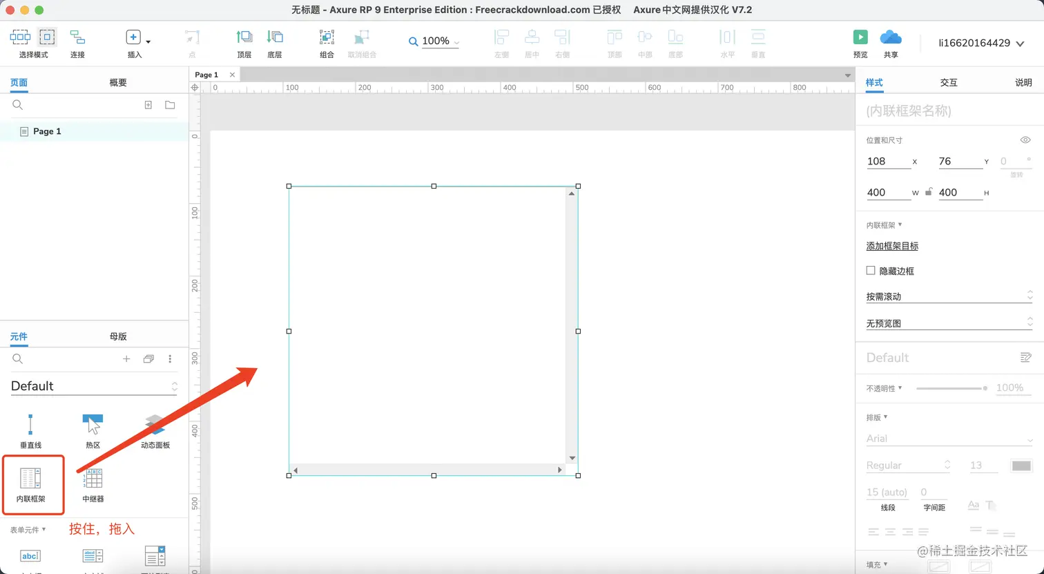The image size is (1044, 574).
Task: Select the 热区 hotspot widget
Action: 93,431
